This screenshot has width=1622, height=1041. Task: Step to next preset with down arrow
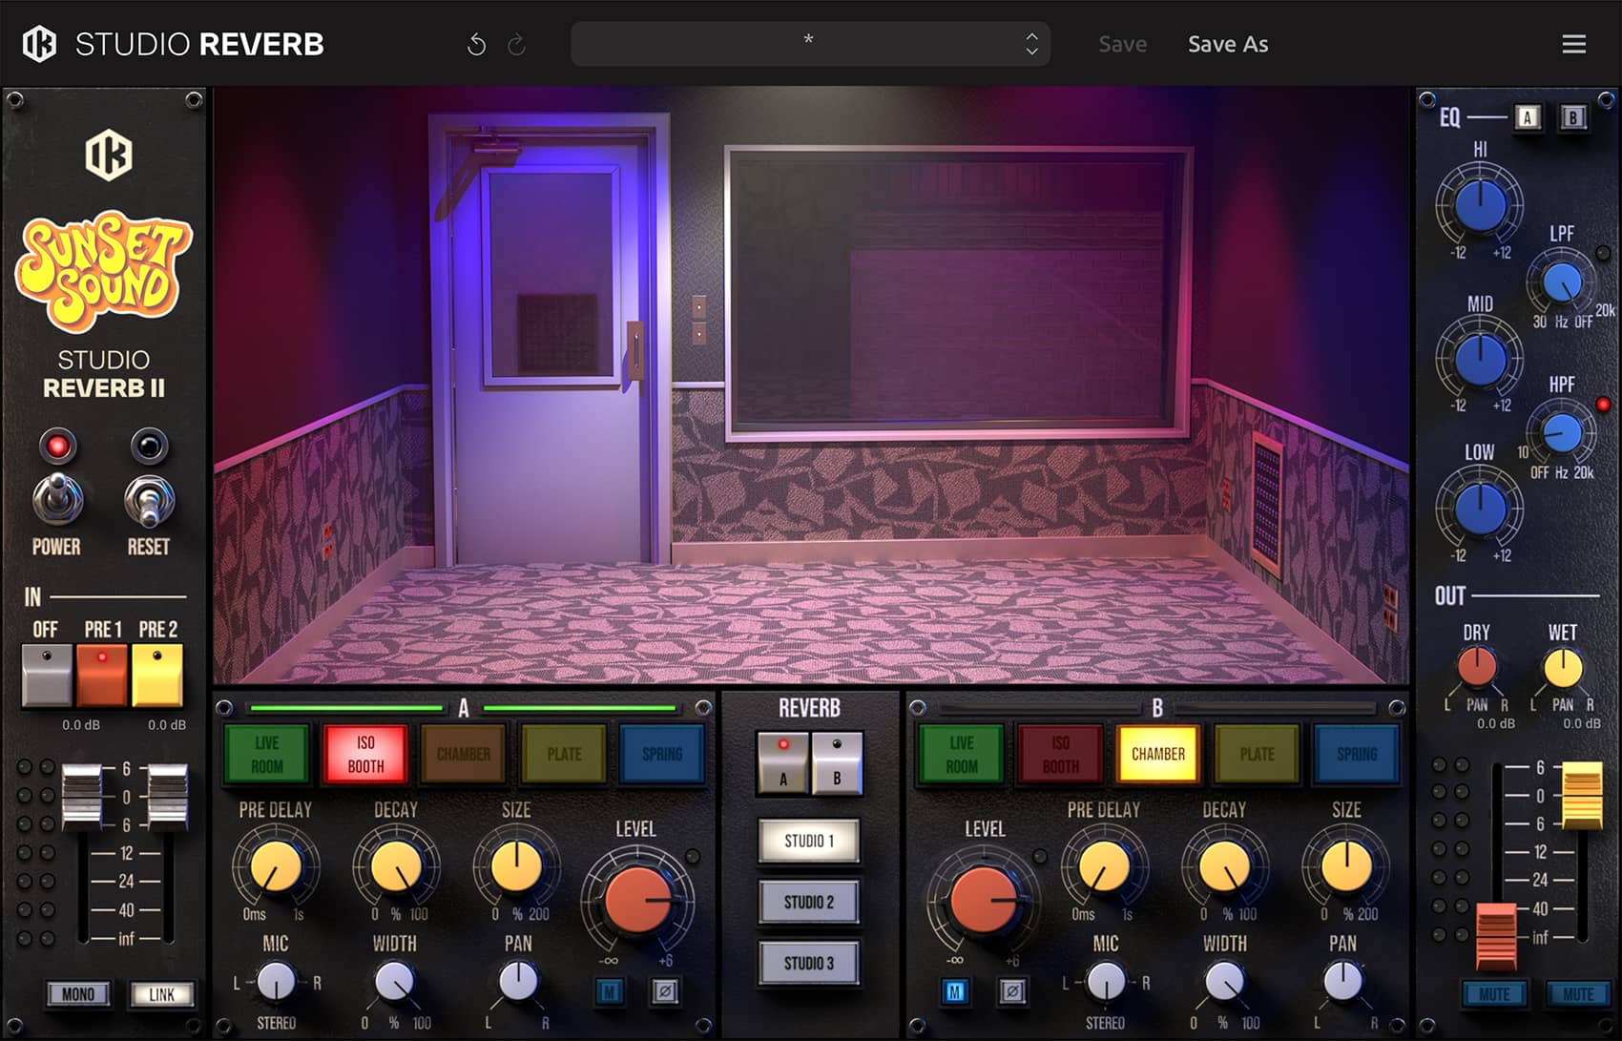pos(1031,52)
